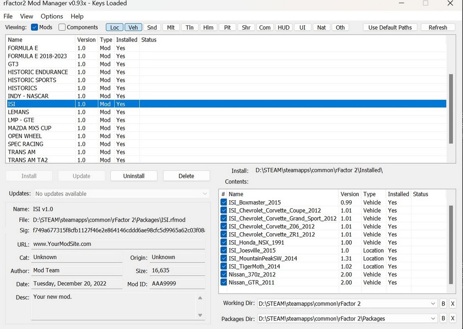
Task: Uncheck the Mods viewing checkbox
Action: click(35, 27)
